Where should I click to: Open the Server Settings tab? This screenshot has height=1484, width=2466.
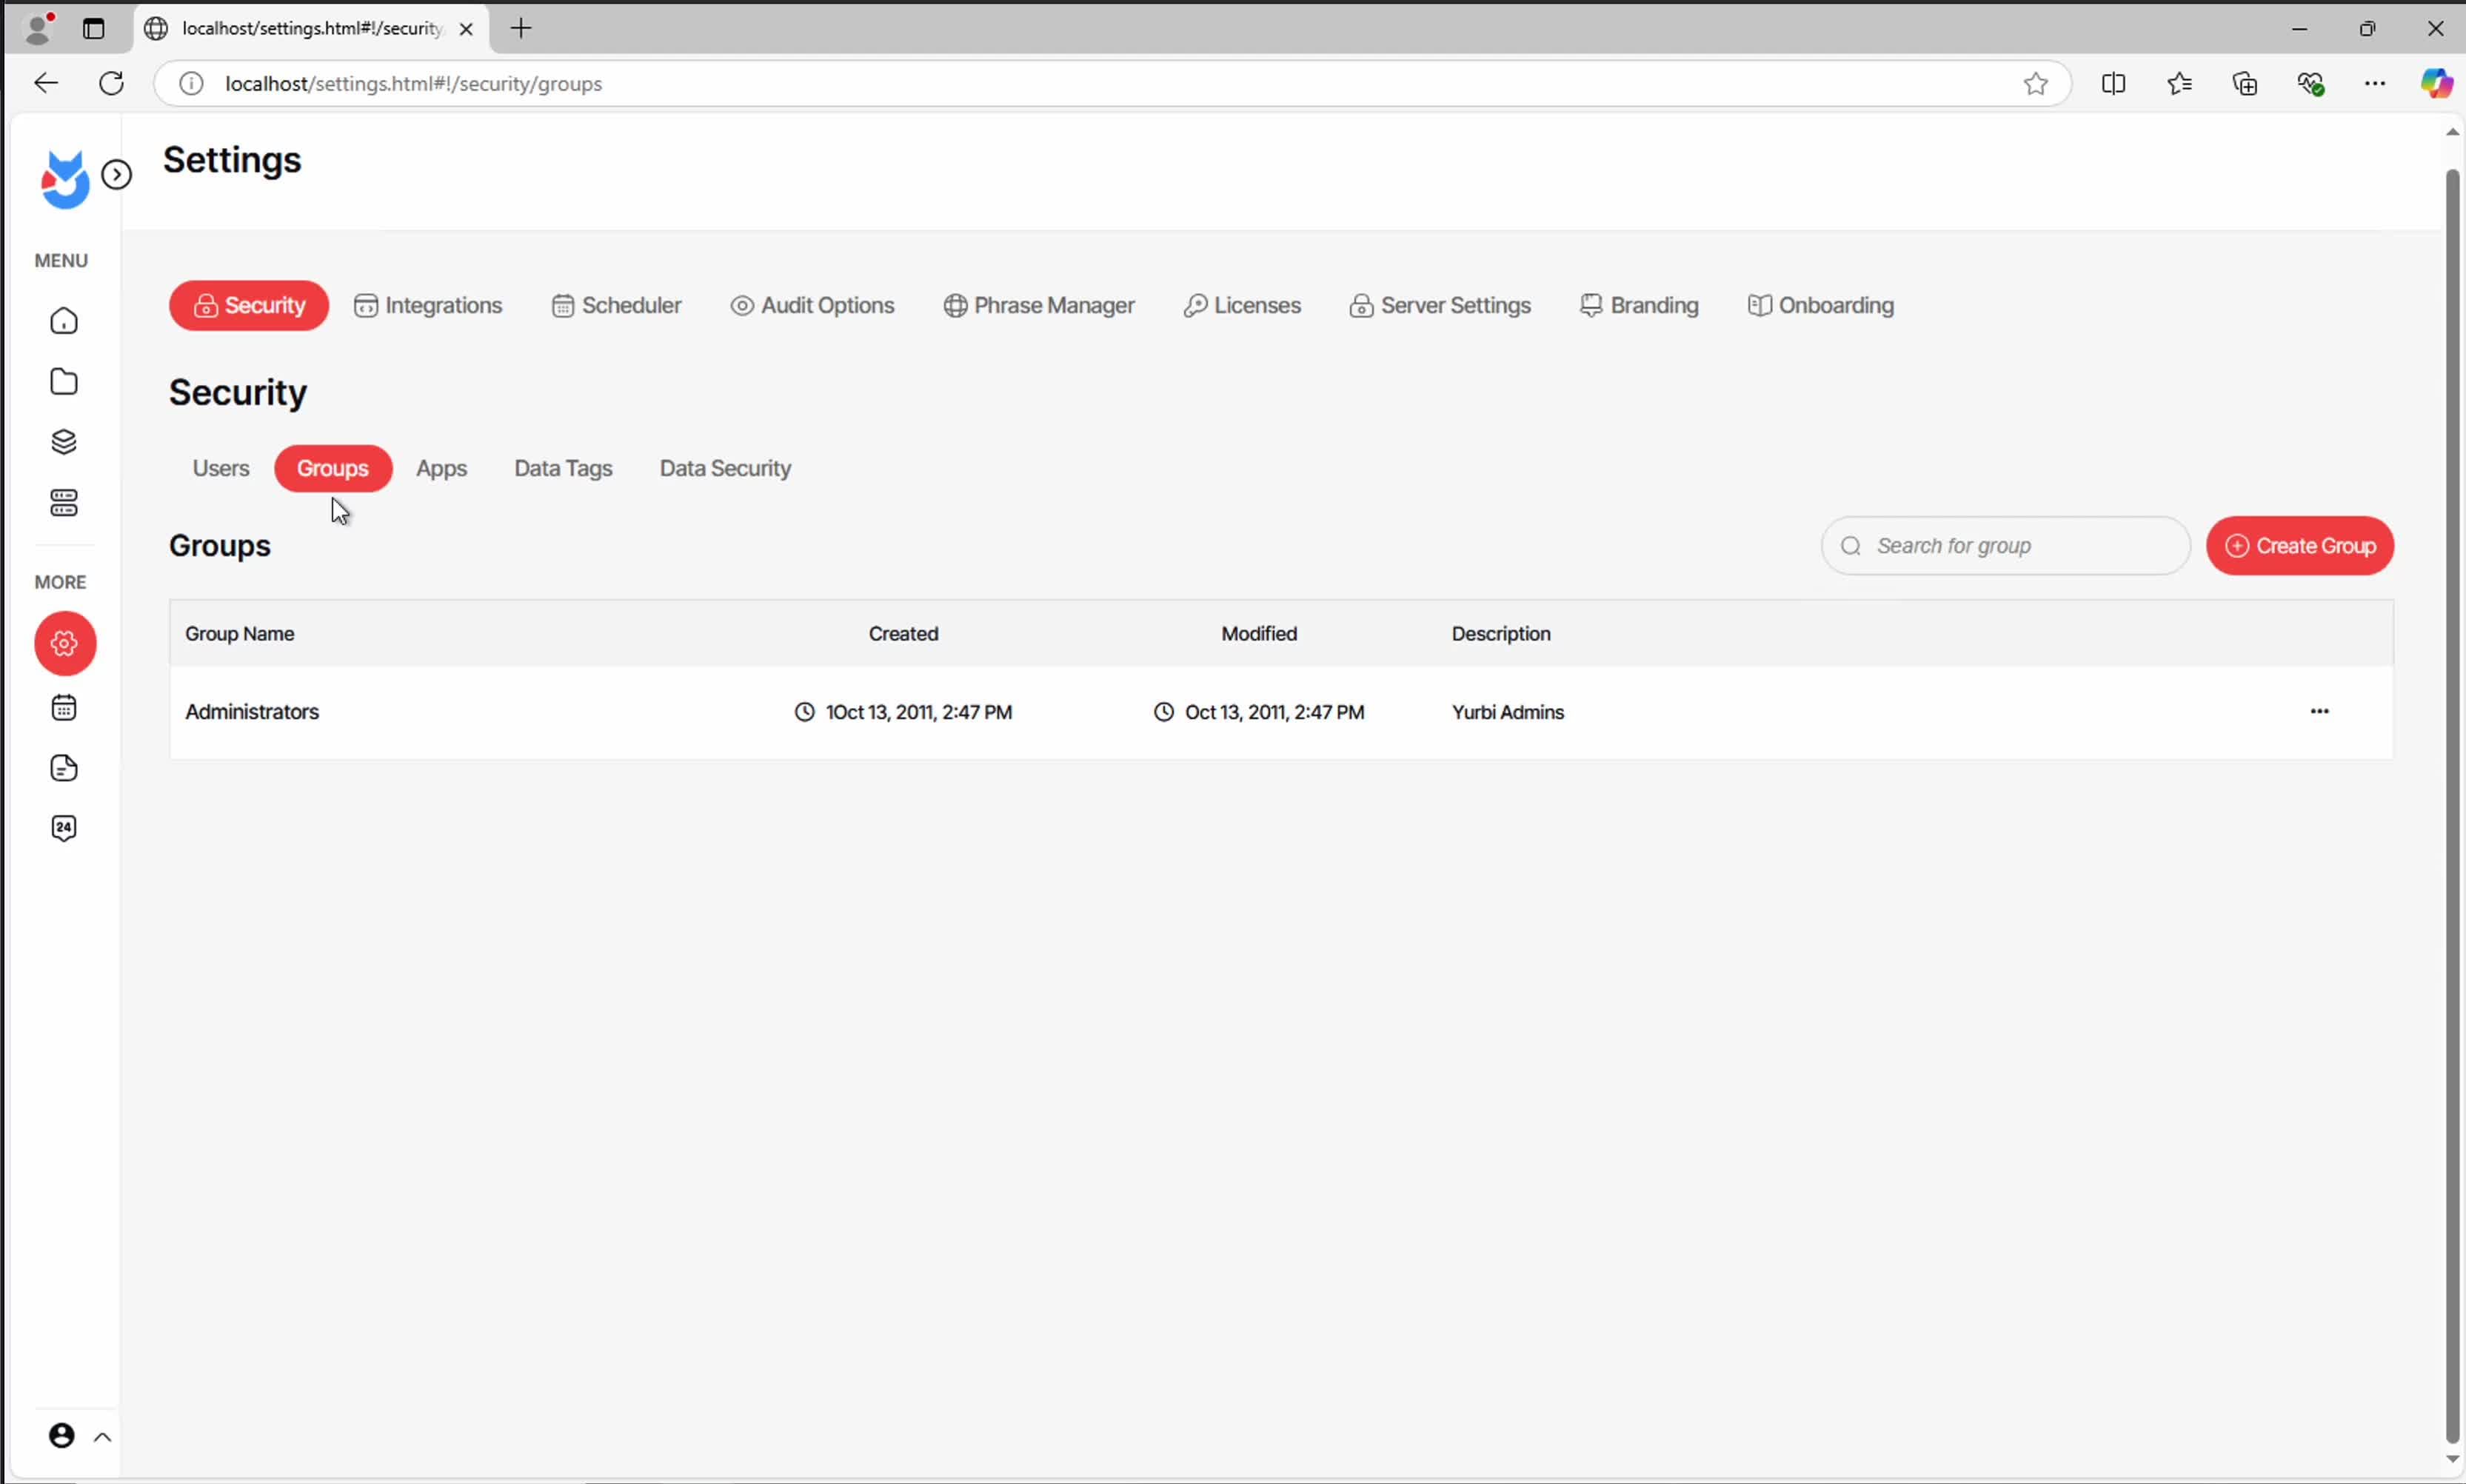click(1440, 305)
